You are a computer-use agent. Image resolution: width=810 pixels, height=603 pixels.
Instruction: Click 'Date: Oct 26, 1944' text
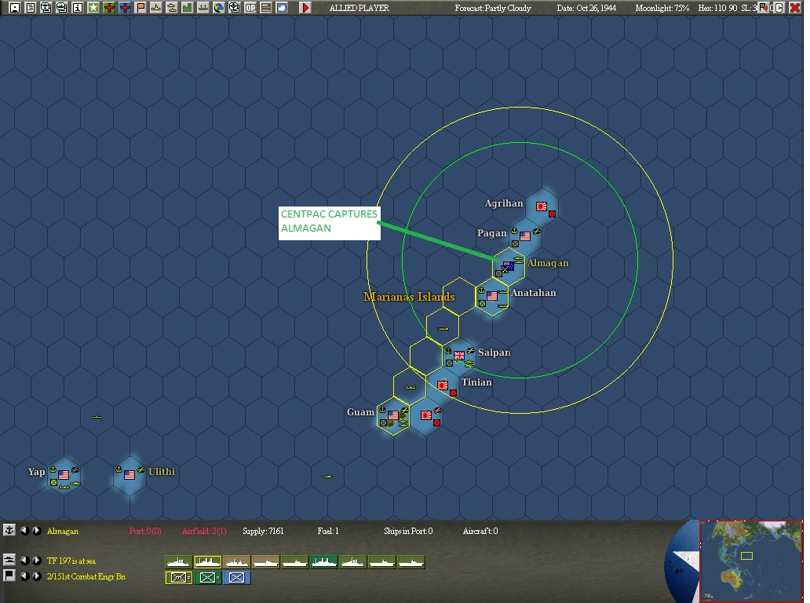click(586, 9)
